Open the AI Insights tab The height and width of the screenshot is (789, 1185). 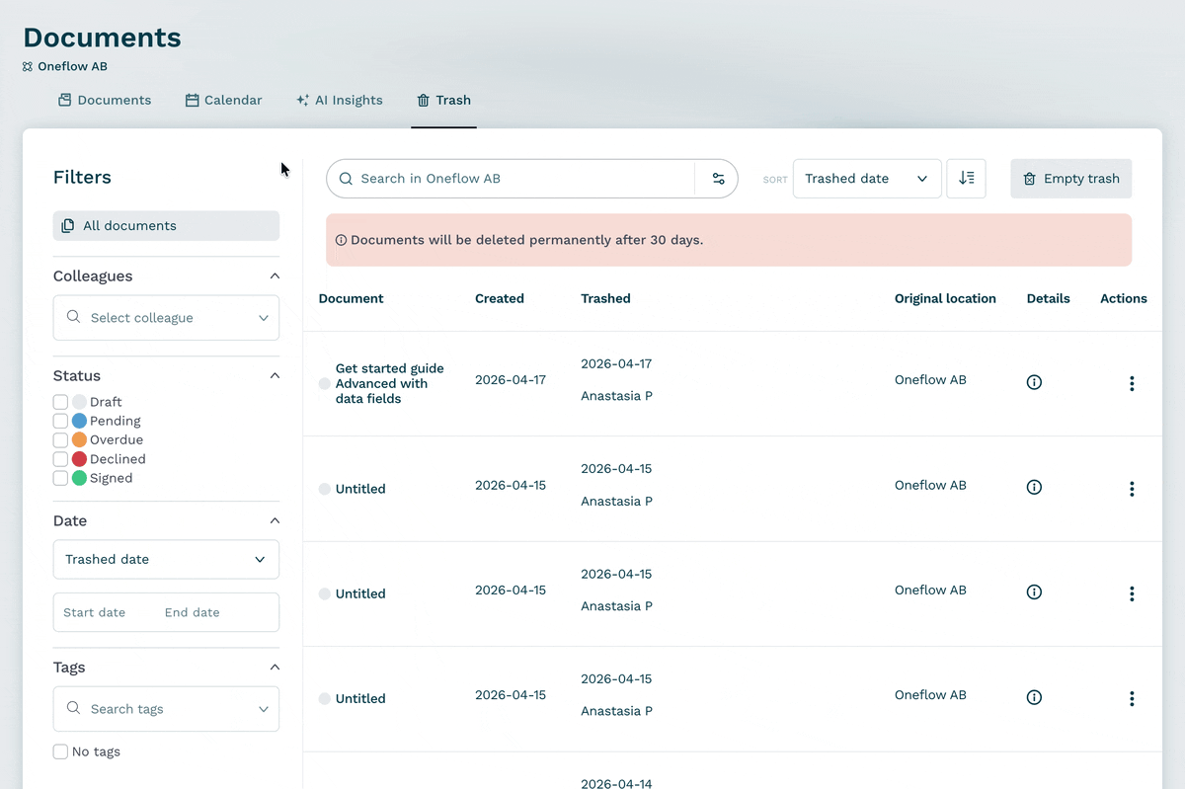coord(340,100)
